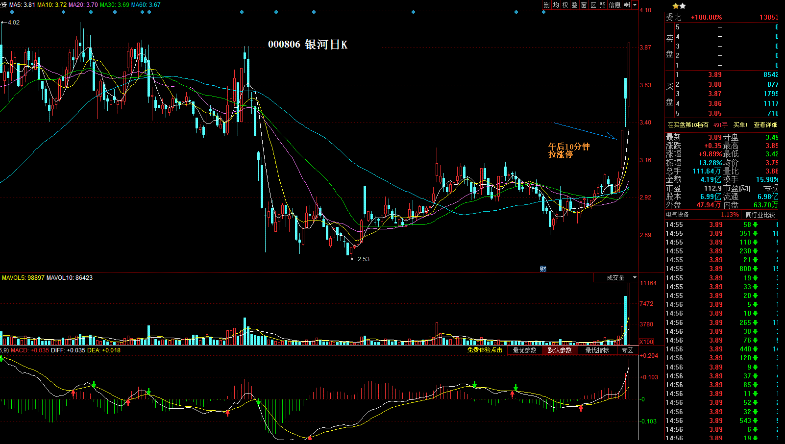Viewport: 785px width, 444px height.
Task: Click the 权 (adjust rights) toolbar button
Action: (x=565, y=5)
